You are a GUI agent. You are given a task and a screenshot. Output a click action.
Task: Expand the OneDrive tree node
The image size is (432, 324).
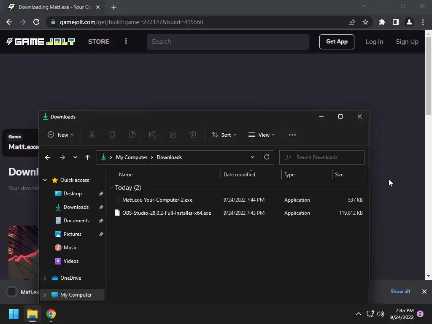coord(45,278)
